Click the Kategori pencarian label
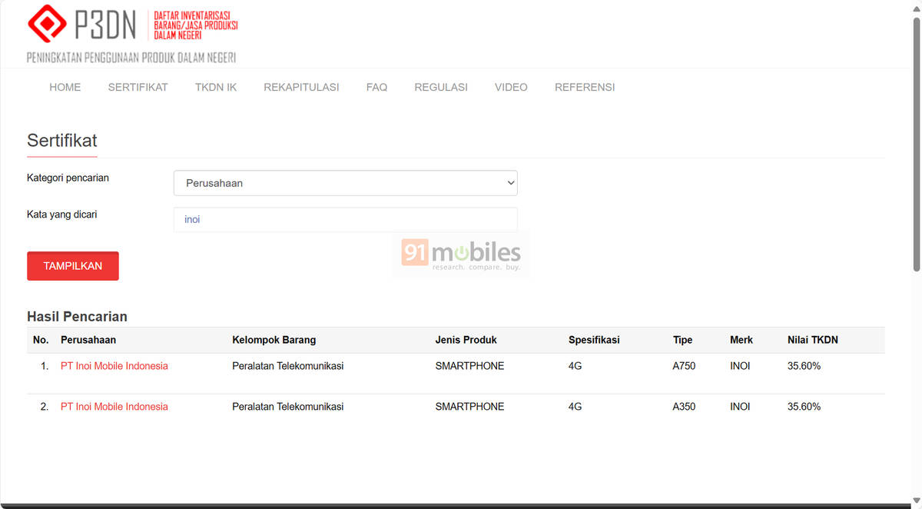922x509 pixels. (68, 178)
